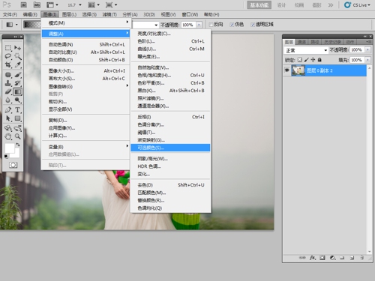Add a layer mask in Layers panel
375x281 pixels.
click(x=322, y=258)
